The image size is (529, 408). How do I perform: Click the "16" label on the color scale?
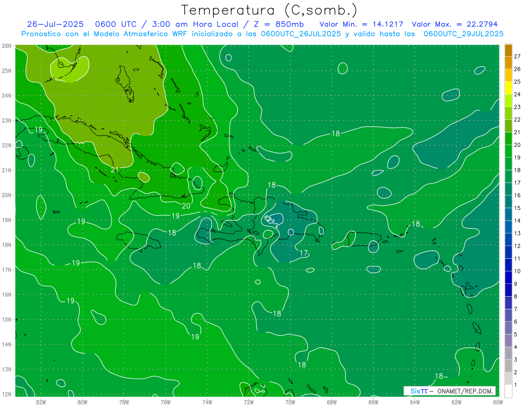518,195
